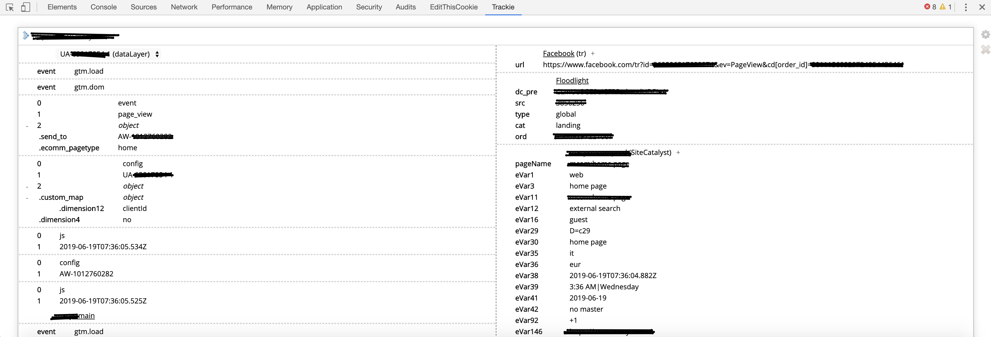Collapse the .custom_map object
Viewport: 991px width, 337px height.
click(x=27, y=198)
